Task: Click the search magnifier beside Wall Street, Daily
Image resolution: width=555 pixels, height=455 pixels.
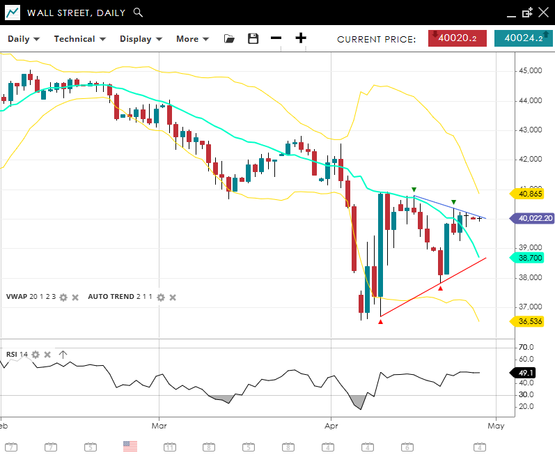Action: [138, 13]
